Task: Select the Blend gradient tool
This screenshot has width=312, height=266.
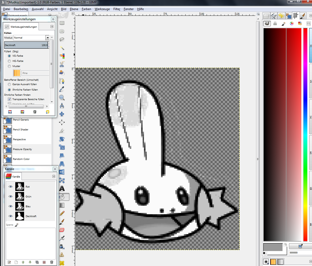Action: tap(62, 205)
